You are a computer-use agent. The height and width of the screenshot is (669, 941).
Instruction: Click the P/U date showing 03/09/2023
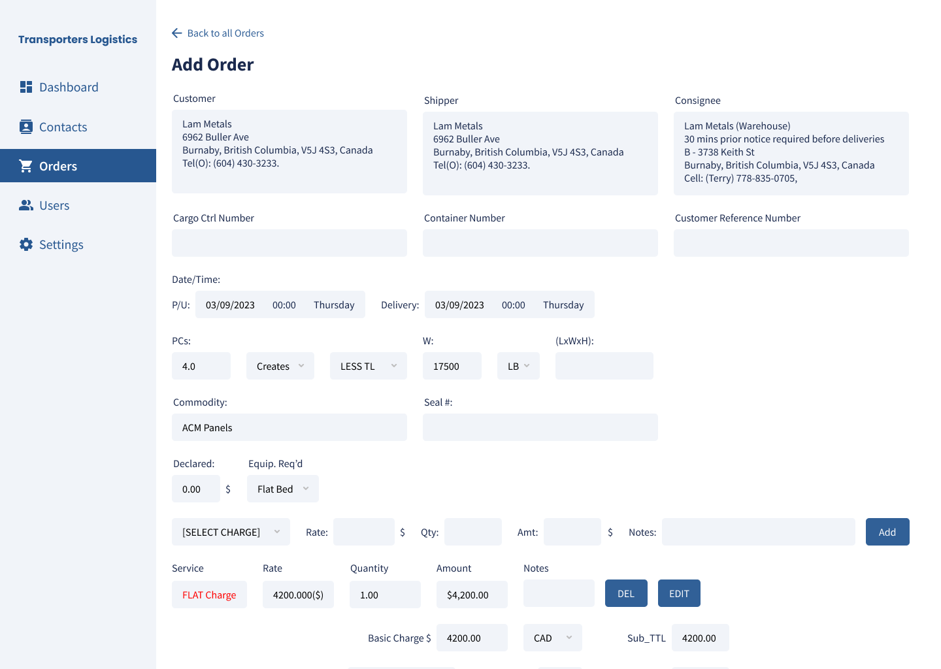[x=230, y=304]
